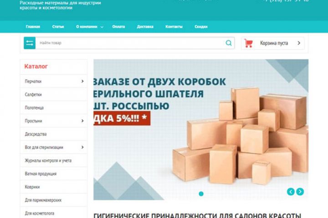
Task: Click the arrow next to Корзина пуста
Action: click(x=299, y=43)
